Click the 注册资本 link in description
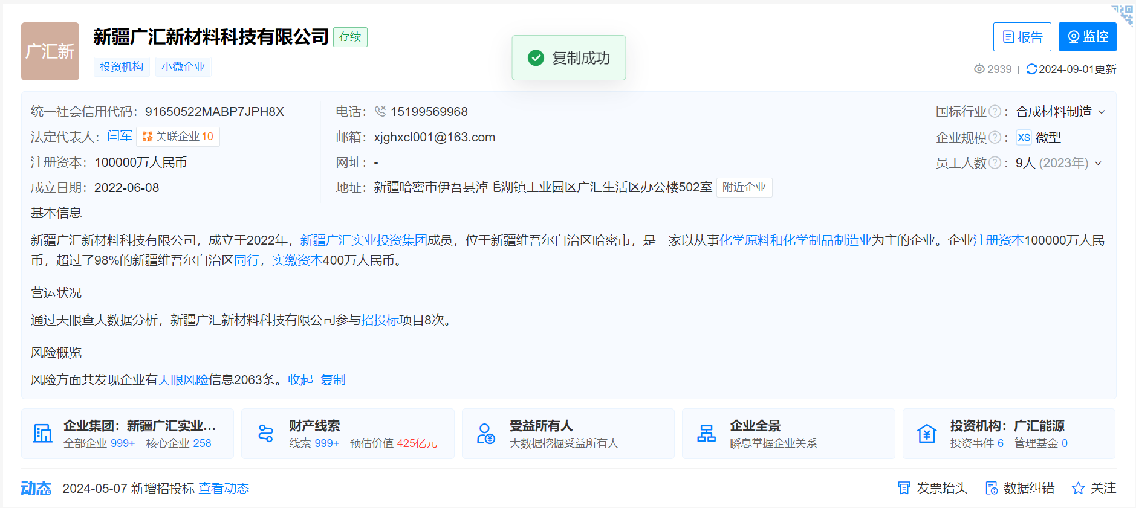 pyautogui.click(x=999, y=240)
